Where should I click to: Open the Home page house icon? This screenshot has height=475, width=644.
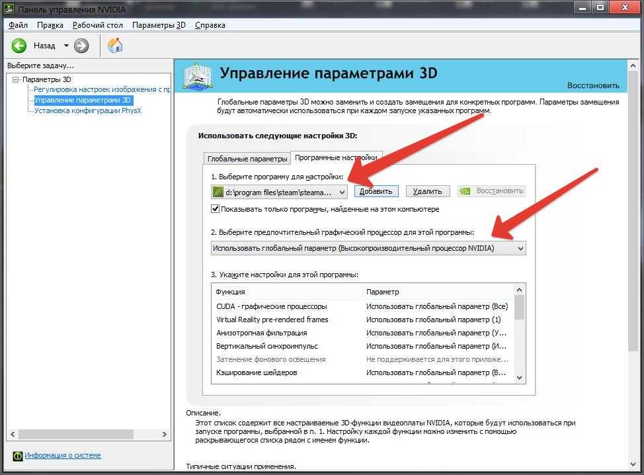[115, 45]
